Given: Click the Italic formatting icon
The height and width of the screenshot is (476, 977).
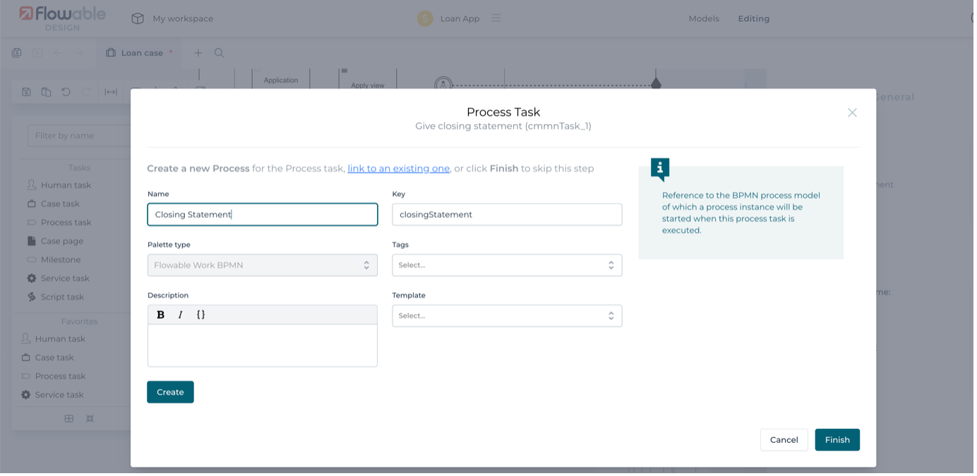Looking at the screenshot, I should pos(181,315).
